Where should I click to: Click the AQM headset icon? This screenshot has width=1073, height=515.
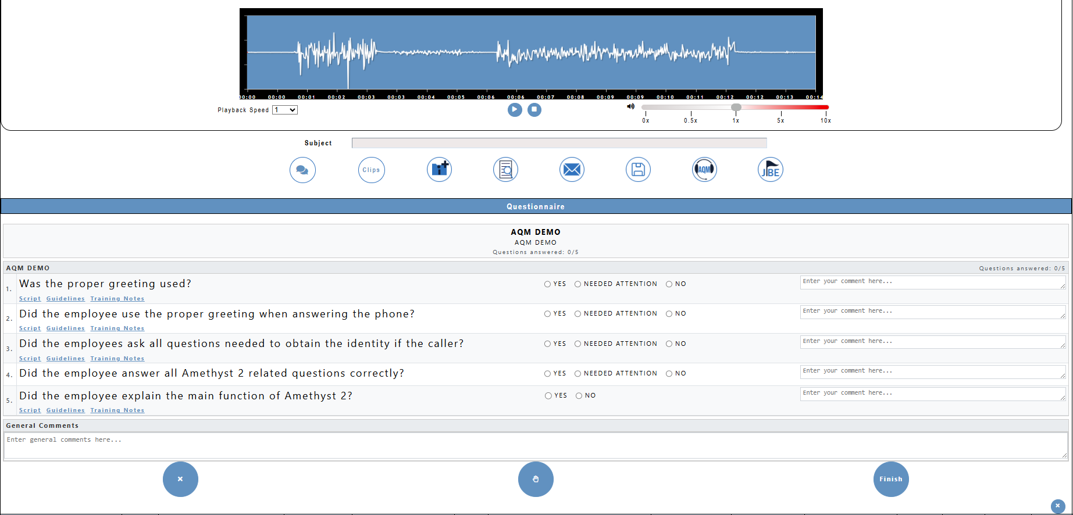(704, 170)
